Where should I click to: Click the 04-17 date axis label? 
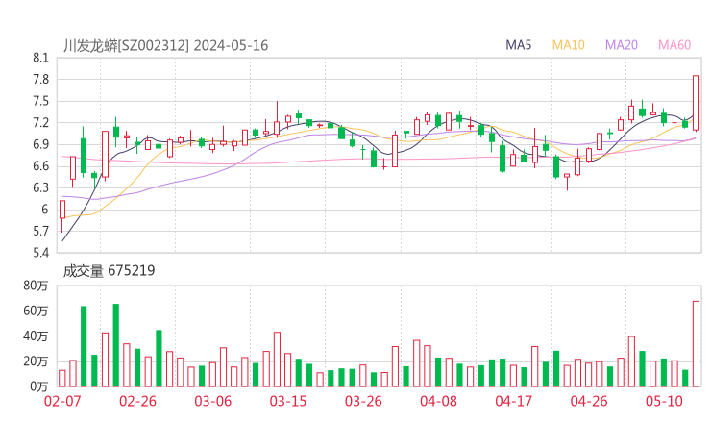[514, 401]
